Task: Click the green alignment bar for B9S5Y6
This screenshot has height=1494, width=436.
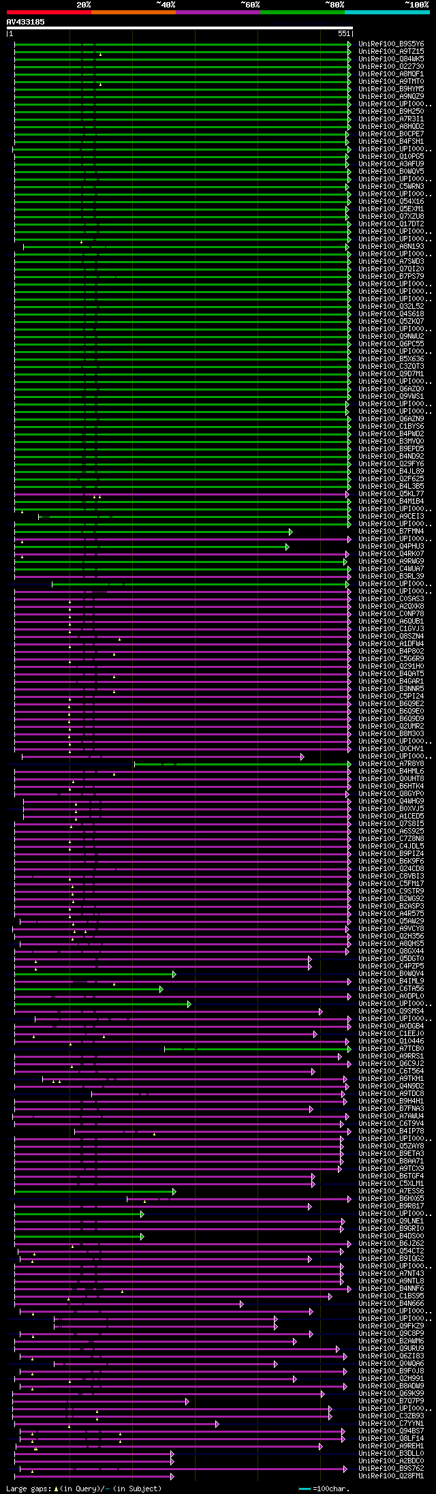Action: 181,44
